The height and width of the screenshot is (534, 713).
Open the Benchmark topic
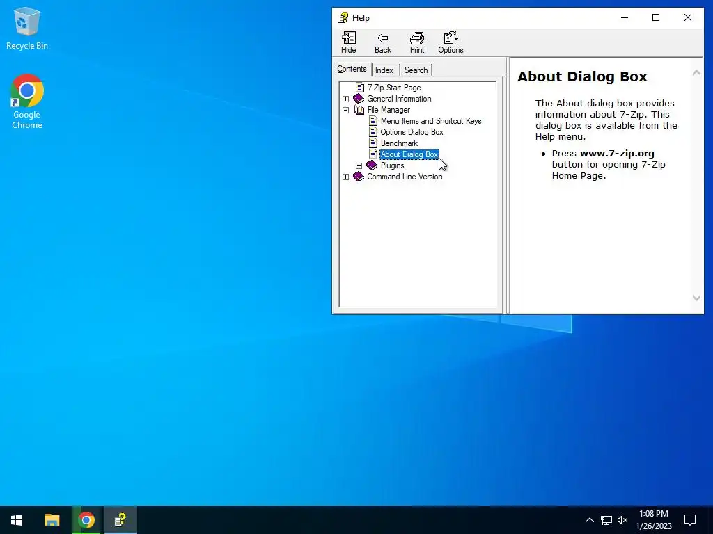coord(399,143)
